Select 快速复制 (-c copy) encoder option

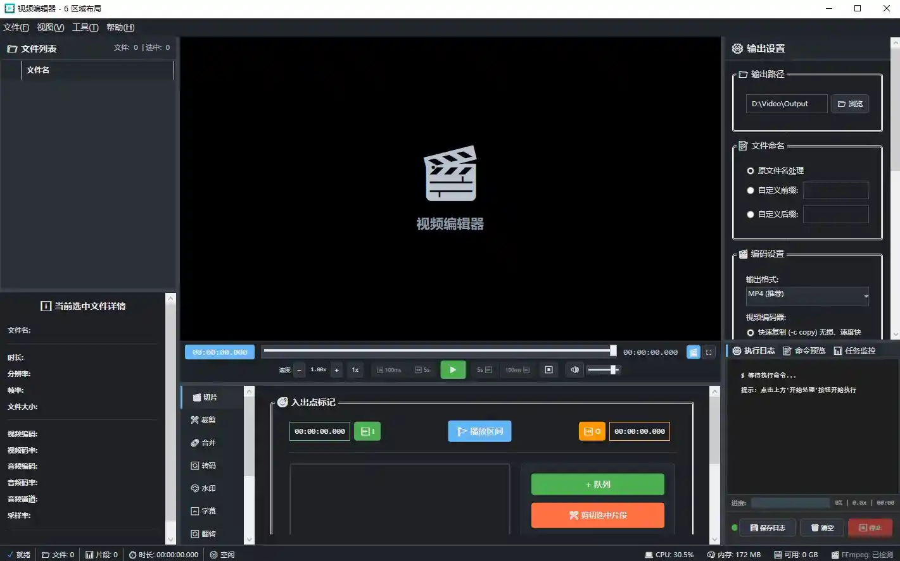point(750,332)
